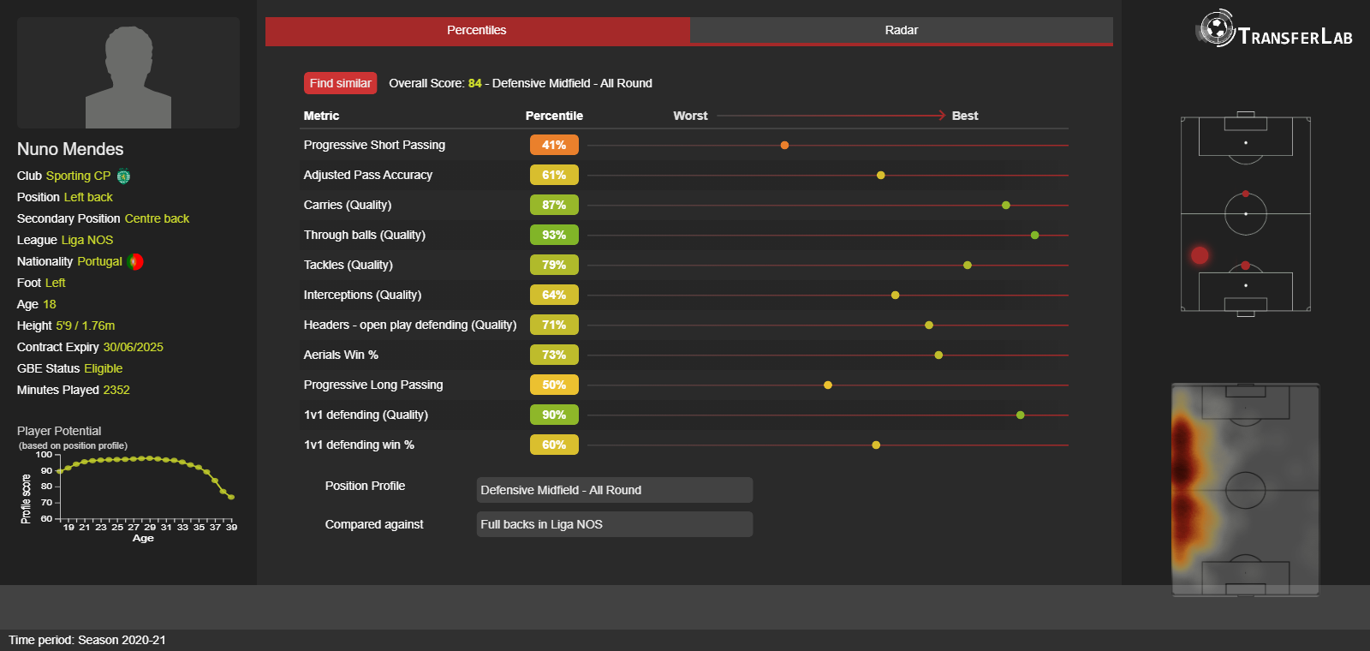This screenshot has width=1370, height=651.
Task: Click the Left back position link
Action: coord(88,197)
